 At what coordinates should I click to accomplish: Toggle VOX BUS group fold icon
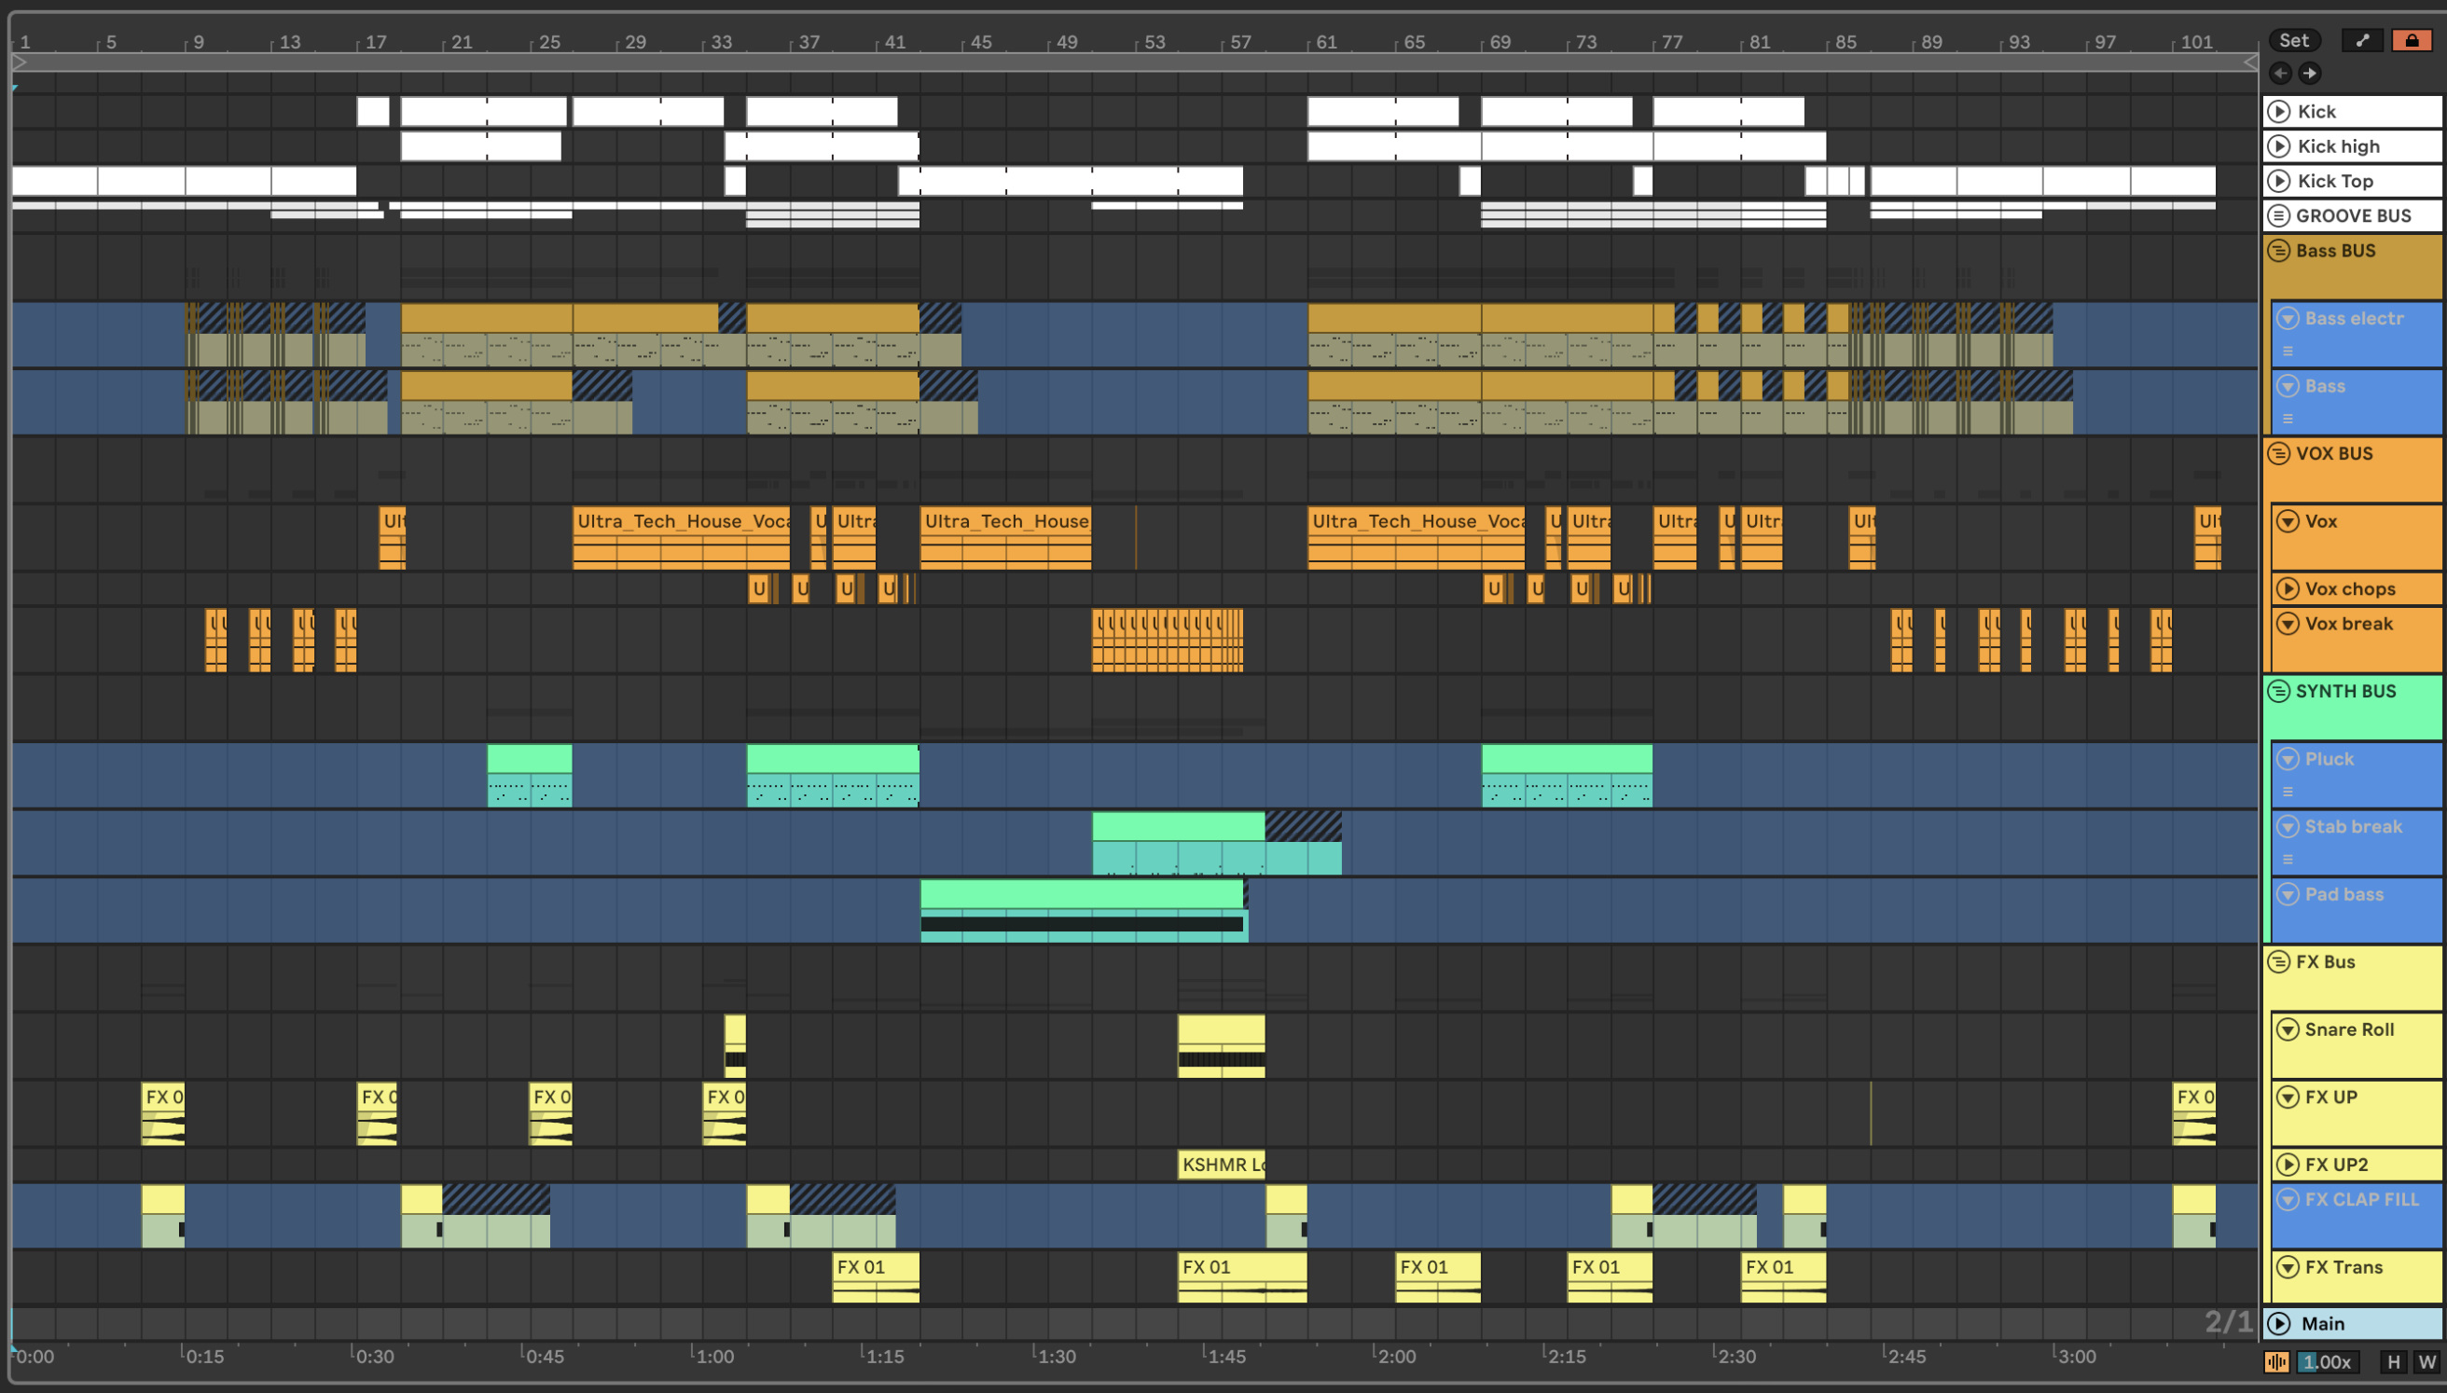tap(2279, 453)
